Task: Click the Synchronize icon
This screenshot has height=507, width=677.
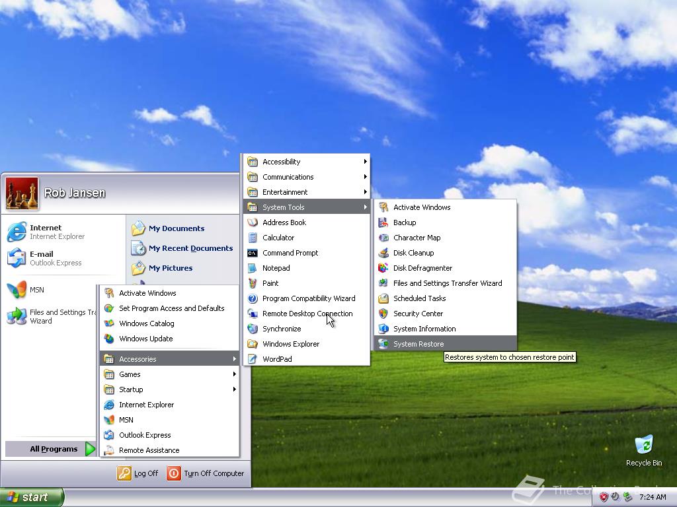Action: (253, 329)
